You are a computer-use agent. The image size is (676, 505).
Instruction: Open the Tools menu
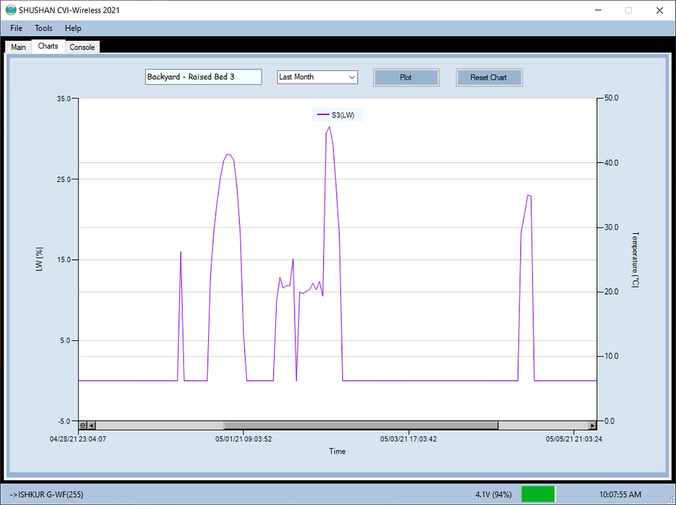[43, 28]
